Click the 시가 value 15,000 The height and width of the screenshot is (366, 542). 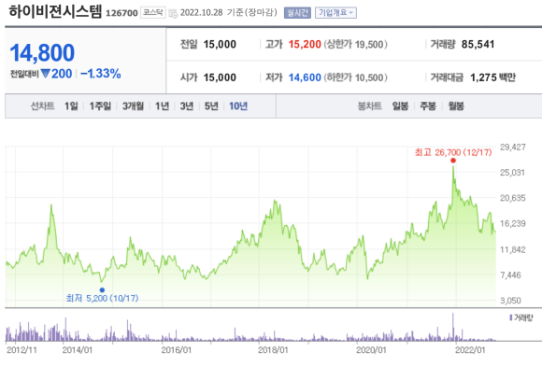point(220,77)
